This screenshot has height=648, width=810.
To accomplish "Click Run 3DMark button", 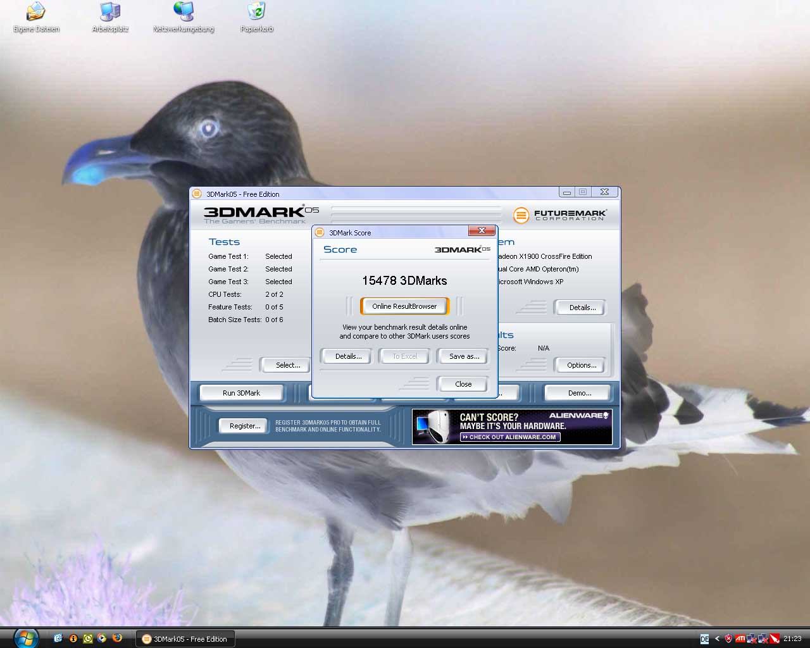I will 241,393.
